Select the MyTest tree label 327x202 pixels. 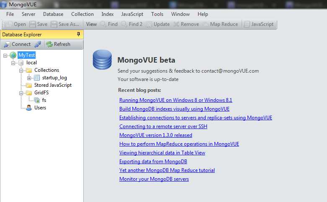[27, 55]
